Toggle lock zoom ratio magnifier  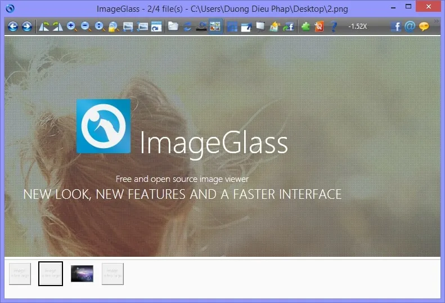[114, 26]
